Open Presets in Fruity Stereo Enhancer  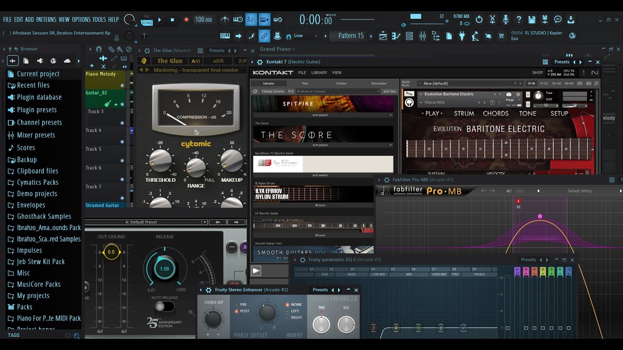320,290
